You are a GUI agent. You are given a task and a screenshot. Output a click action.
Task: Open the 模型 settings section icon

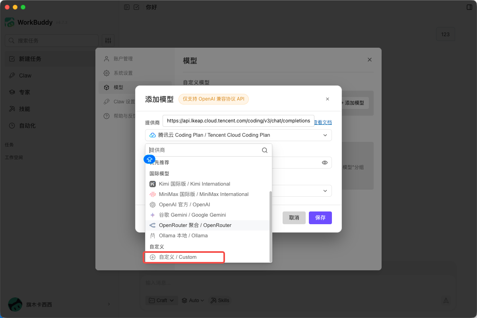tap(107, 87)
